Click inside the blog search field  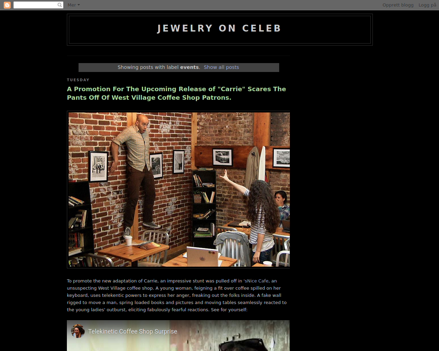[x=35, y=5]
